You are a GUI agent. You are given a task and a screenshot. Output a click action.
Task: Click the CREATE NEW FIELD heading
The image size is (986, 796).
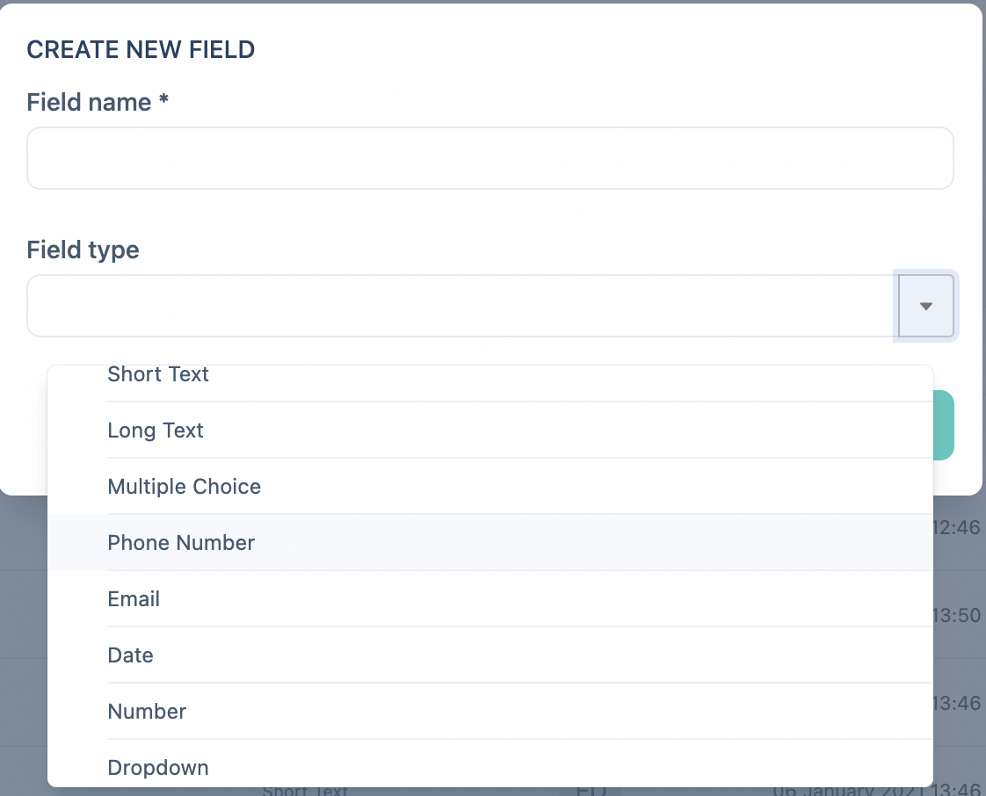pos(141,50)
